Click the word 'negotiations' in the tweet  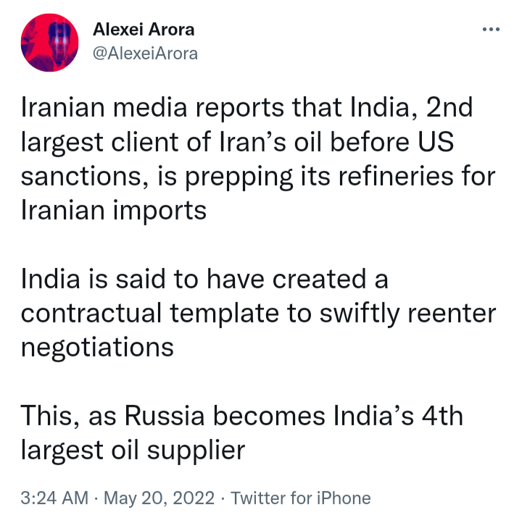pos(97,348)
